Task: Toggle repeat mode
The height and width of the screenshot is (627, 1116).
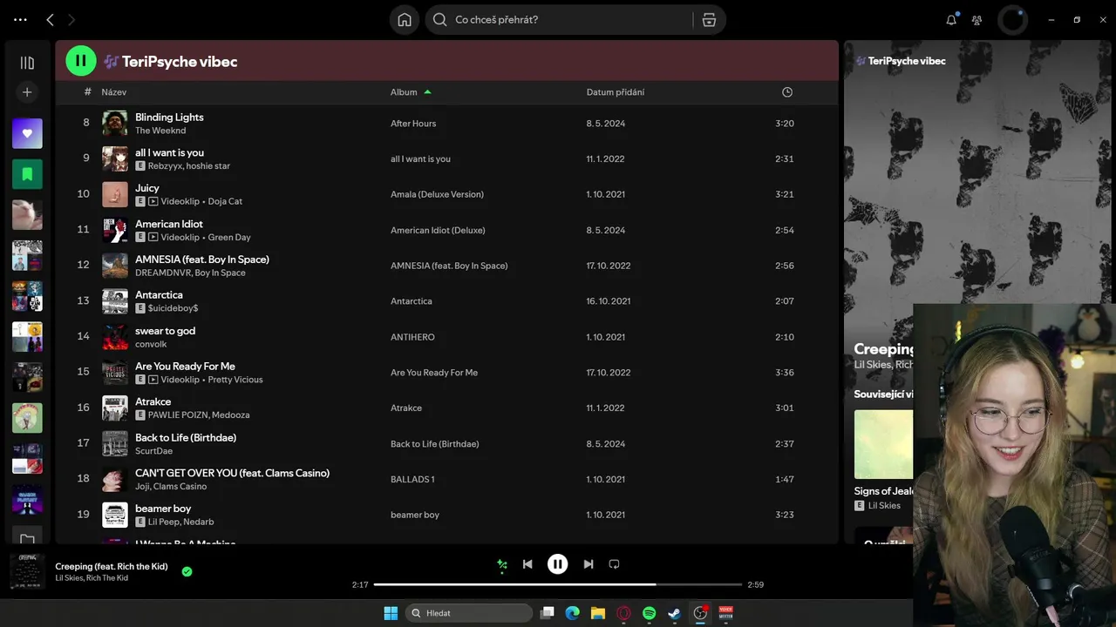Action: (x=614, y=564)
